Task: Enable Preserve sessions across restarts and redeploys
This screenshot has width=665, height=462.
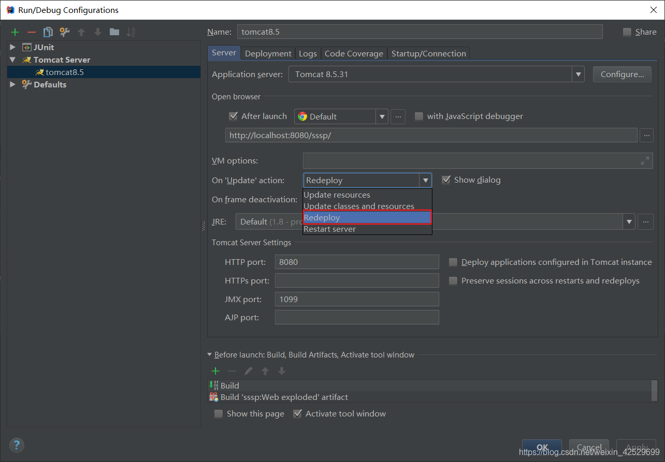Action: pos(453,281)
